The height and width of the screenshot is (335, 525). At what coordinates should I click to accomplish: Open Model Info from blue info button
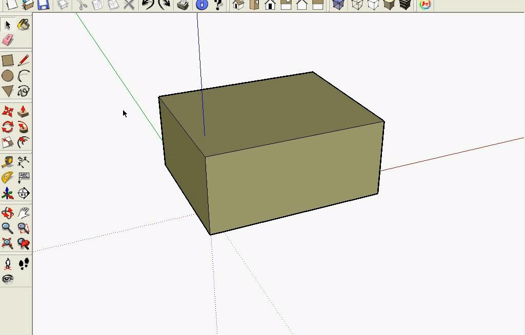click(x=201, y=5)
